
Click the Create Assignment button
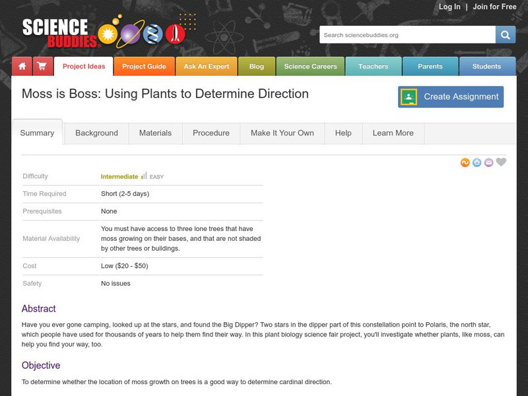pos(451,97)
